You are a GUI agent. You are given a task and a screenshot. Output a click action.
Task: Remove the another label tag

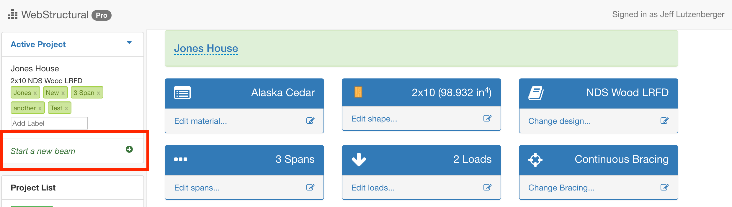[x=40, y=109]
